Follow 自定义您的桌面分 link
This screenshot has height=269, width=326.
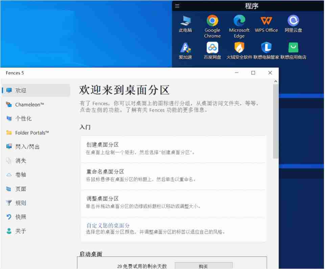[x=108, y=225]
